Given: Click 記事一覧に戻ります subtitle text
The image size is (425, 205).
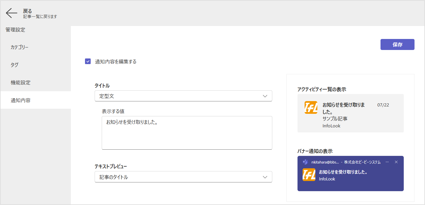Looking at the screenshot, I should (40, 17).
